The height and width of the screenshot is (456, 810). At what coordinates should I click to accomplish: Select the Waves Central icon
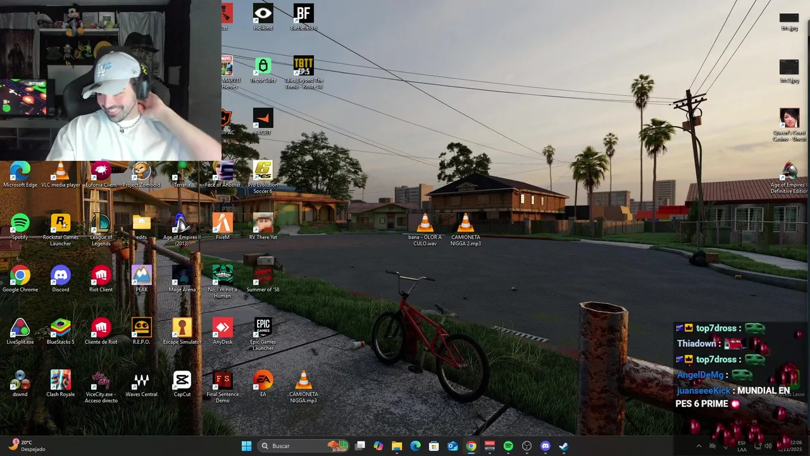pyautogui.click(x=142, y=383)
